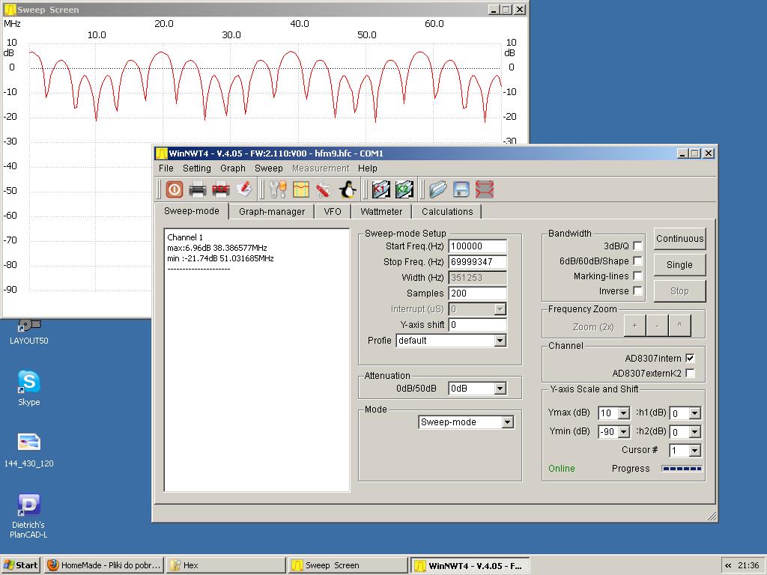
Task: Click the Swiss army knife toolbar icon
Action: pos(324,189)
